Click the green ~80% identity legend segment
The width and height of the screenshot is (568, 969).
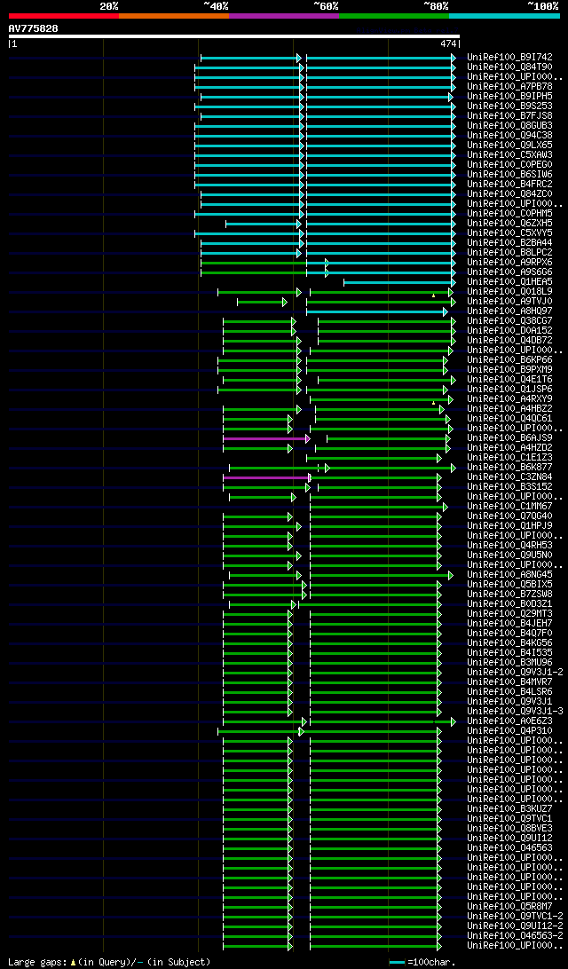(394, 15)
